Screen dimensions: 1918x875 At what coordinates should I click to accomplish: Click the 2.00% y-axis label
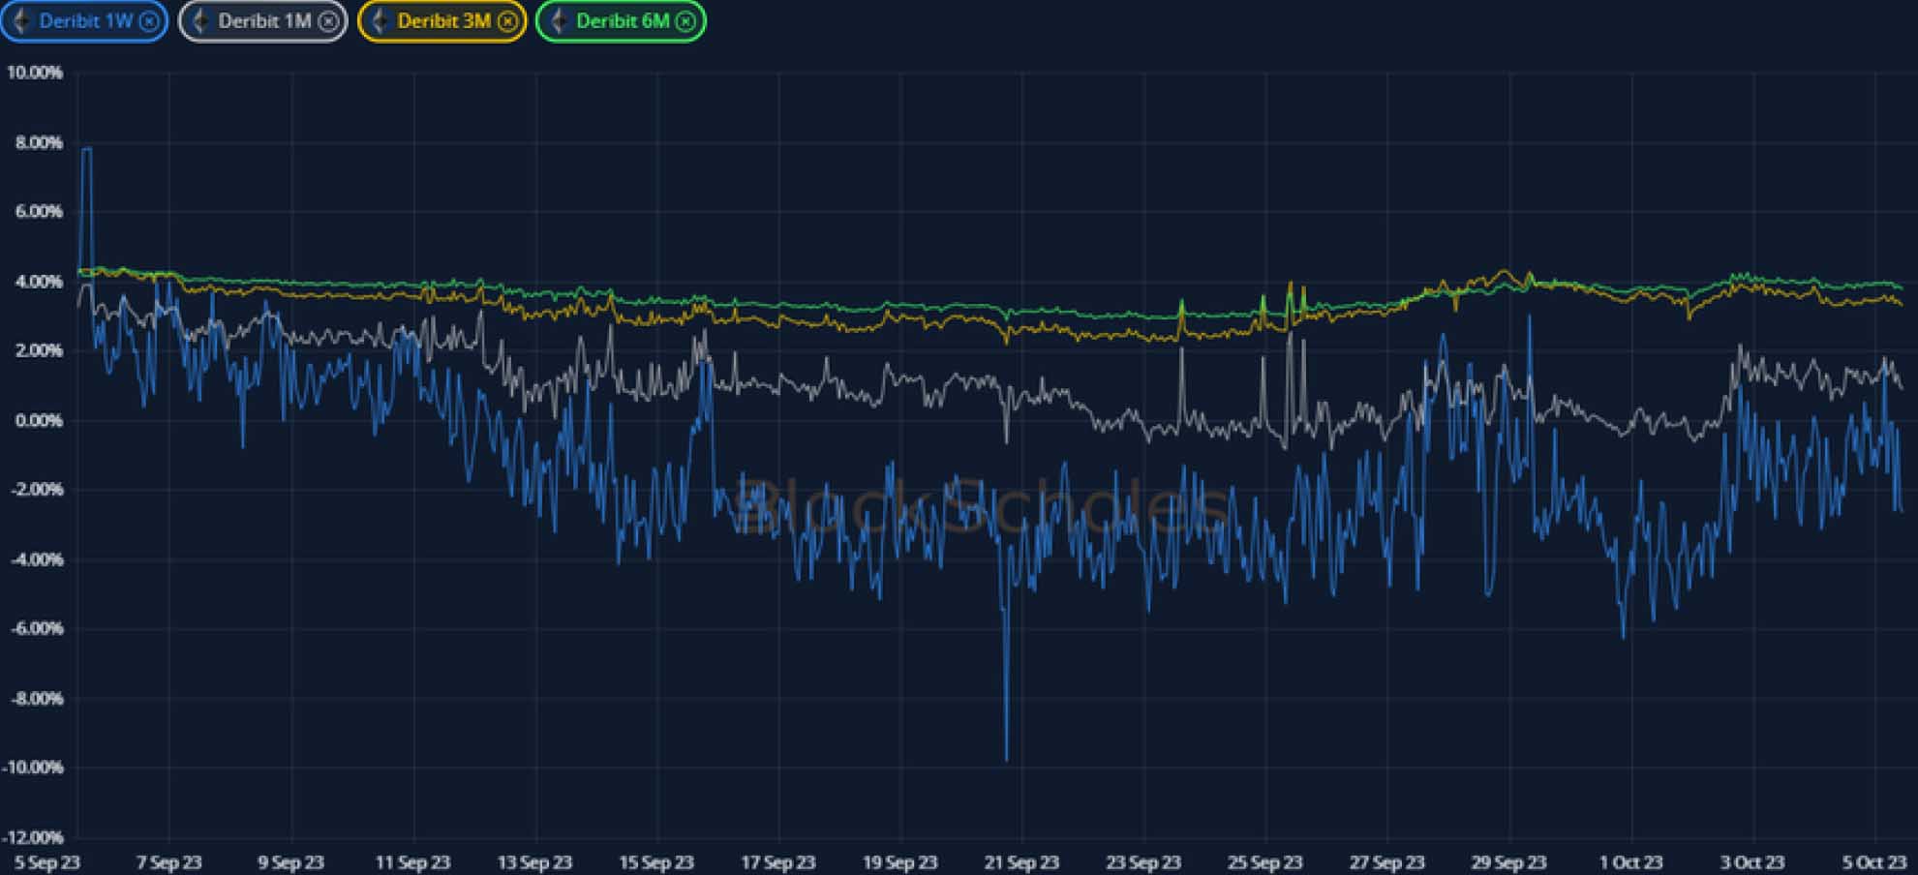point(39,350)
